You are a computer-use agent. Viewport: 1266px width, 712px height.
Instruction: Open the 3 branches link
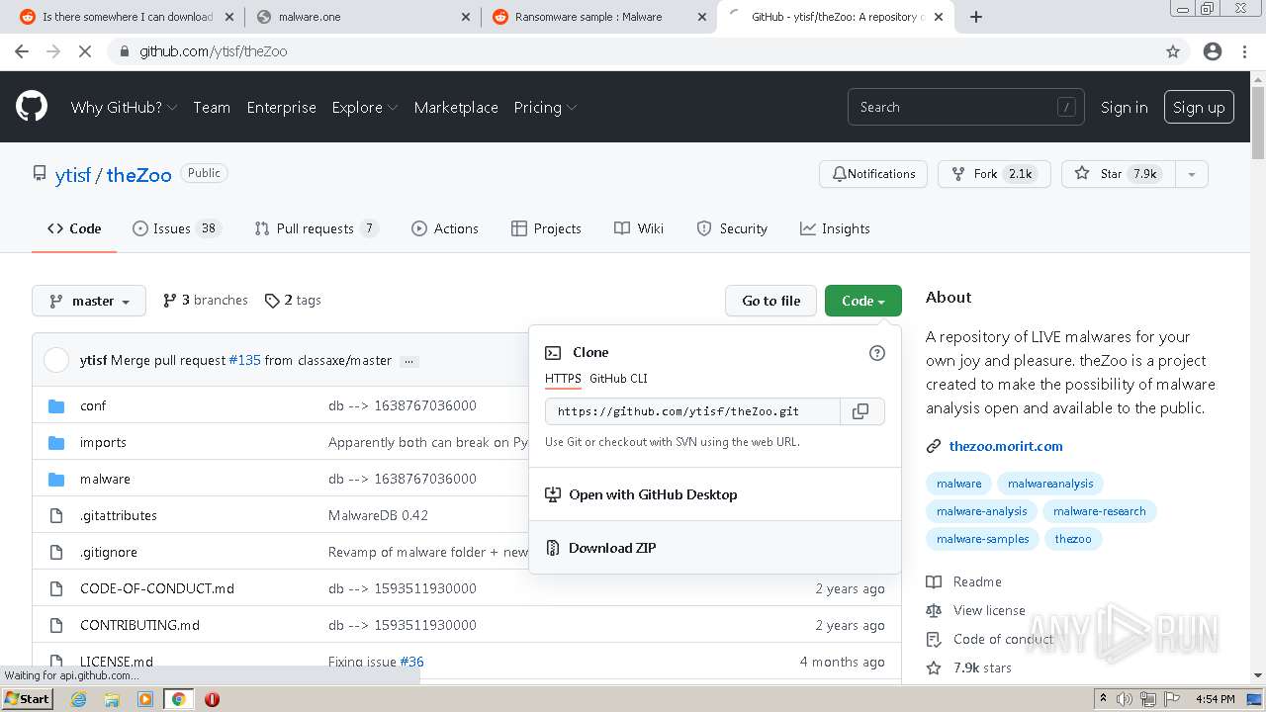coord(206,301)
